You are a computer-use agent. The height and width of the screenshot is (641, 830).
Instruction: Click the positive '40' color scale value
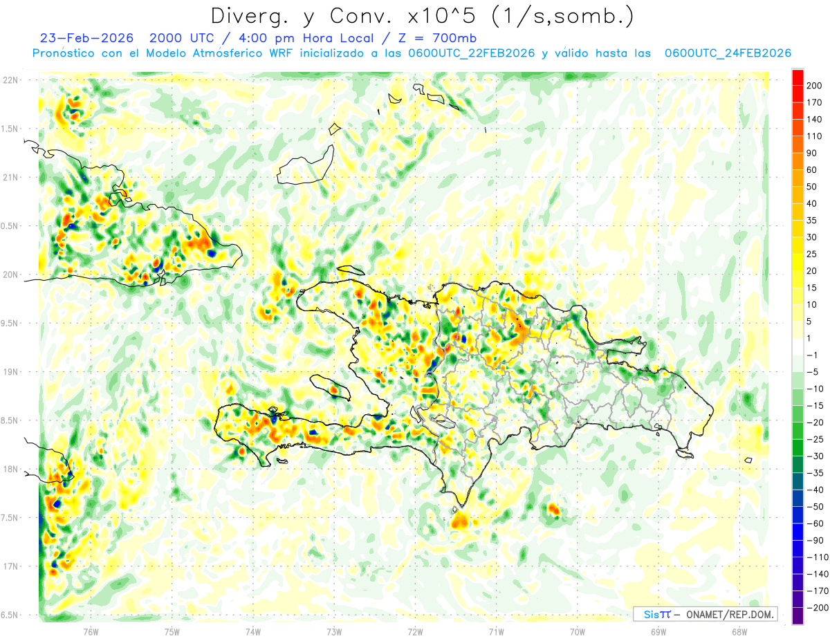pos(812,204)
